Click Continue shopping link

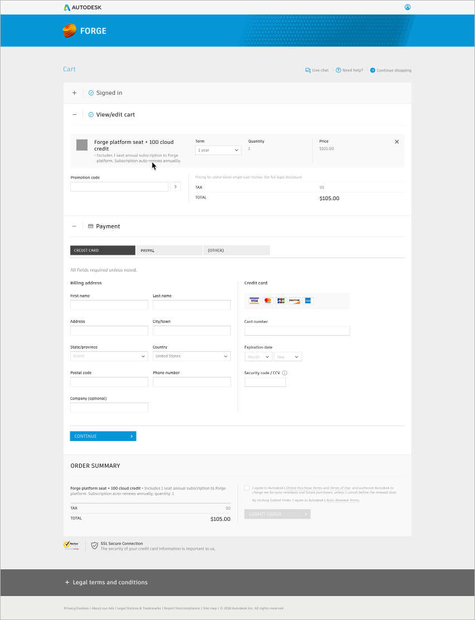pos(391,70)
